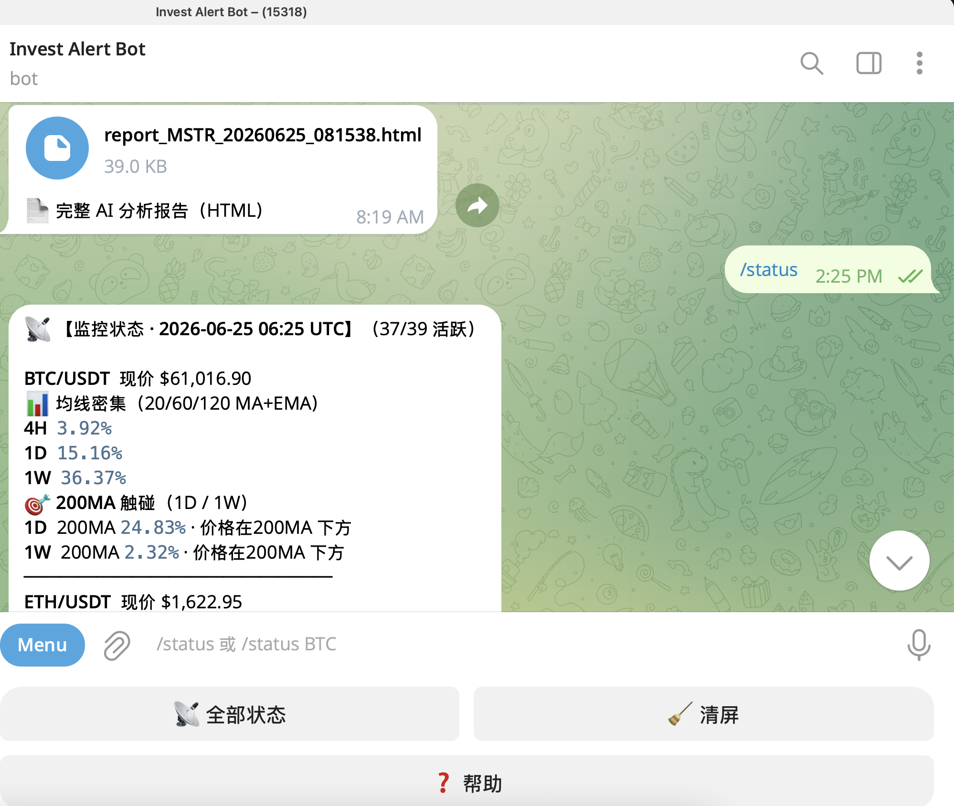The height and width of the screenshot is (806, 954).
Task: Click the paperclip attach file icon
Action: pyautogui.click(x=117, y=645)
